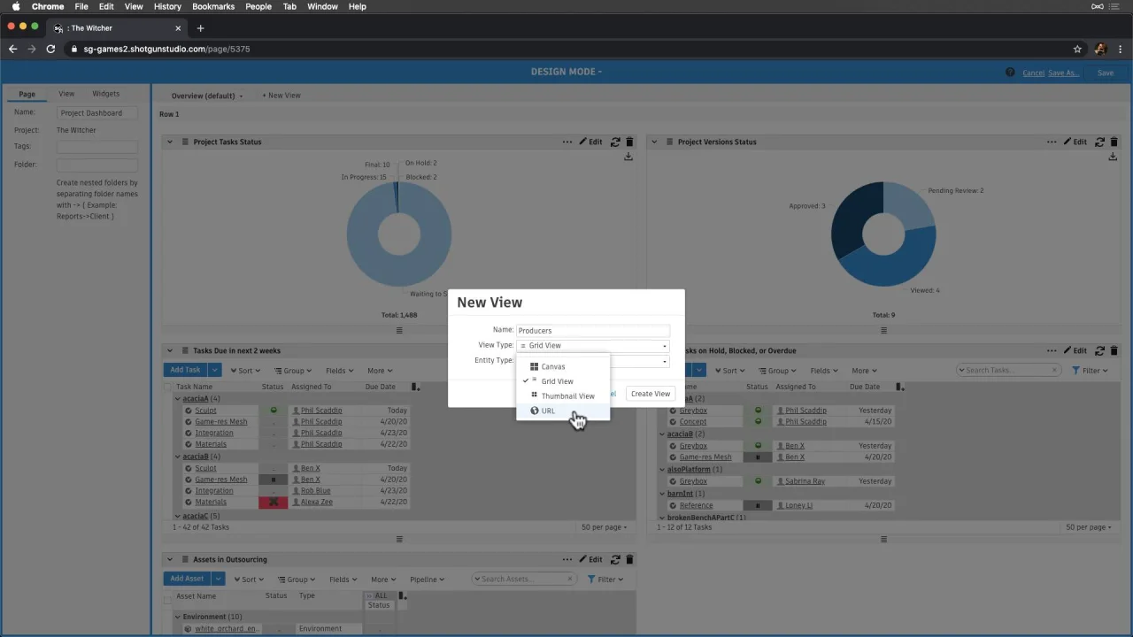Open 50 per page dropdown in Tasks Due
The width and height of the screenshot is (1133, 637).
tap(604, 527)
